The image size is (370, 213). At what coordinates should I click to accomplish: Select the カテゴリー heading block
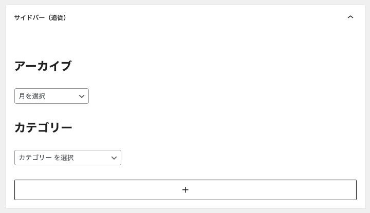(x=44, y=128)
